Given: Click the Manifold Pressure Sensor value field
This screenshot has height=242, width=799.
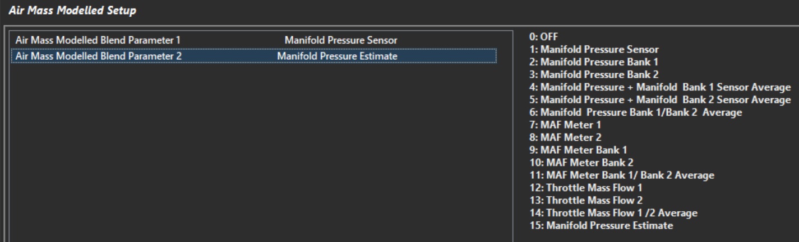Looking at the screenshot, I should click(x=341, y=40).
